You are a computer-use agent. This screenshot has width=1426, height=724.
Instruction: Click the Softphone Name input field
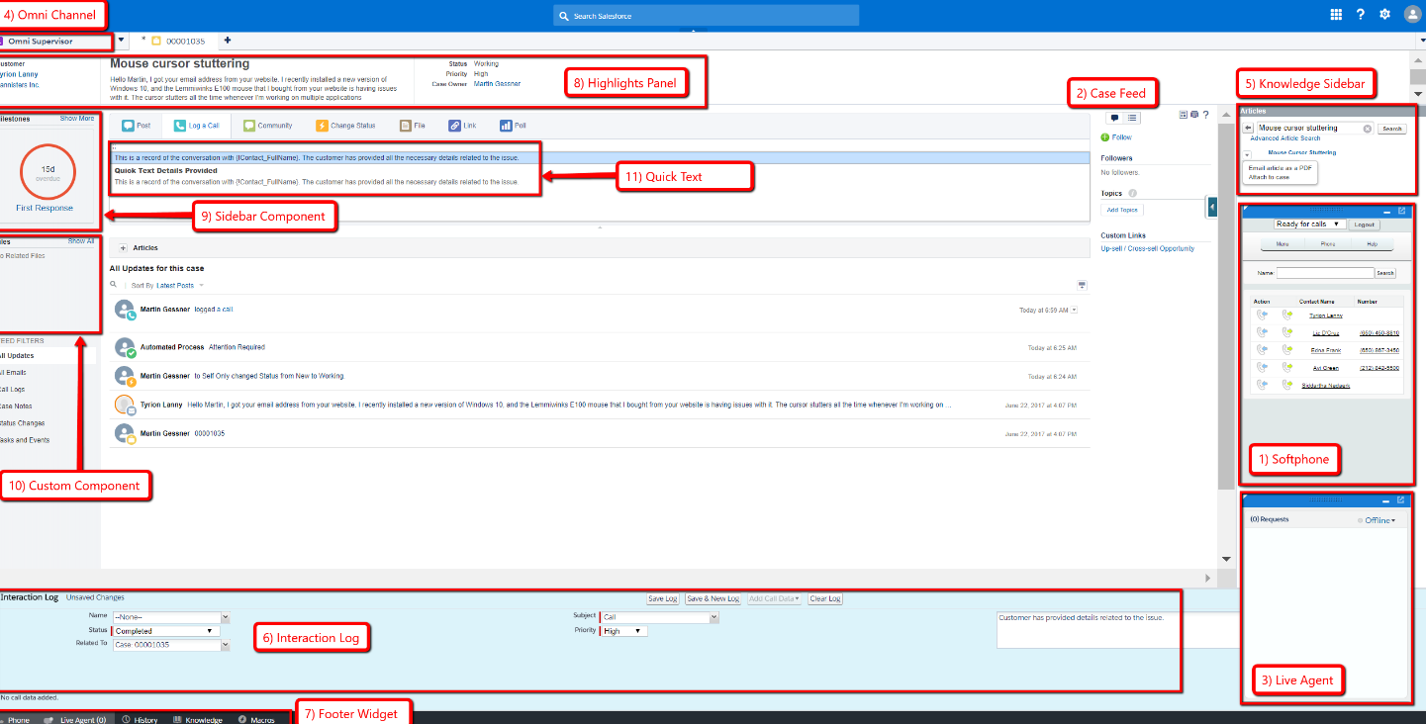tap(1325, 273)
